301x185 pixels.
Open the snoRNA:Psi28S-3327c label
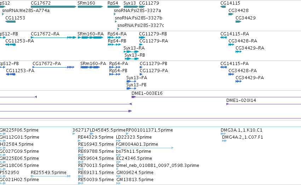click(x=141, y=25)
